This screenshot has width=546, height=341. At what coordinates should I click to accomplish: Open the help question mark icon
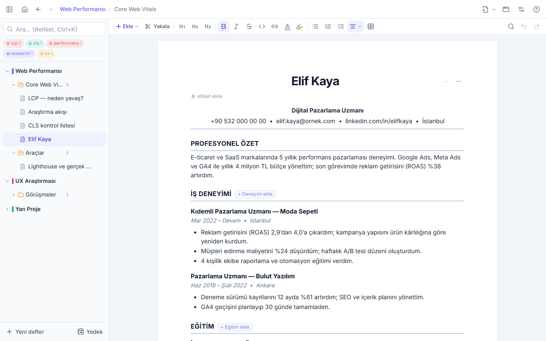pyautogui.click(x=537, y=9)
